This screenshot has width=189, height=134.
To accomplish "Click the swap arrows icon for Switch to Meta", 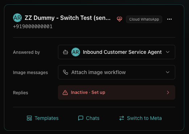I will (x=122, y=118).
